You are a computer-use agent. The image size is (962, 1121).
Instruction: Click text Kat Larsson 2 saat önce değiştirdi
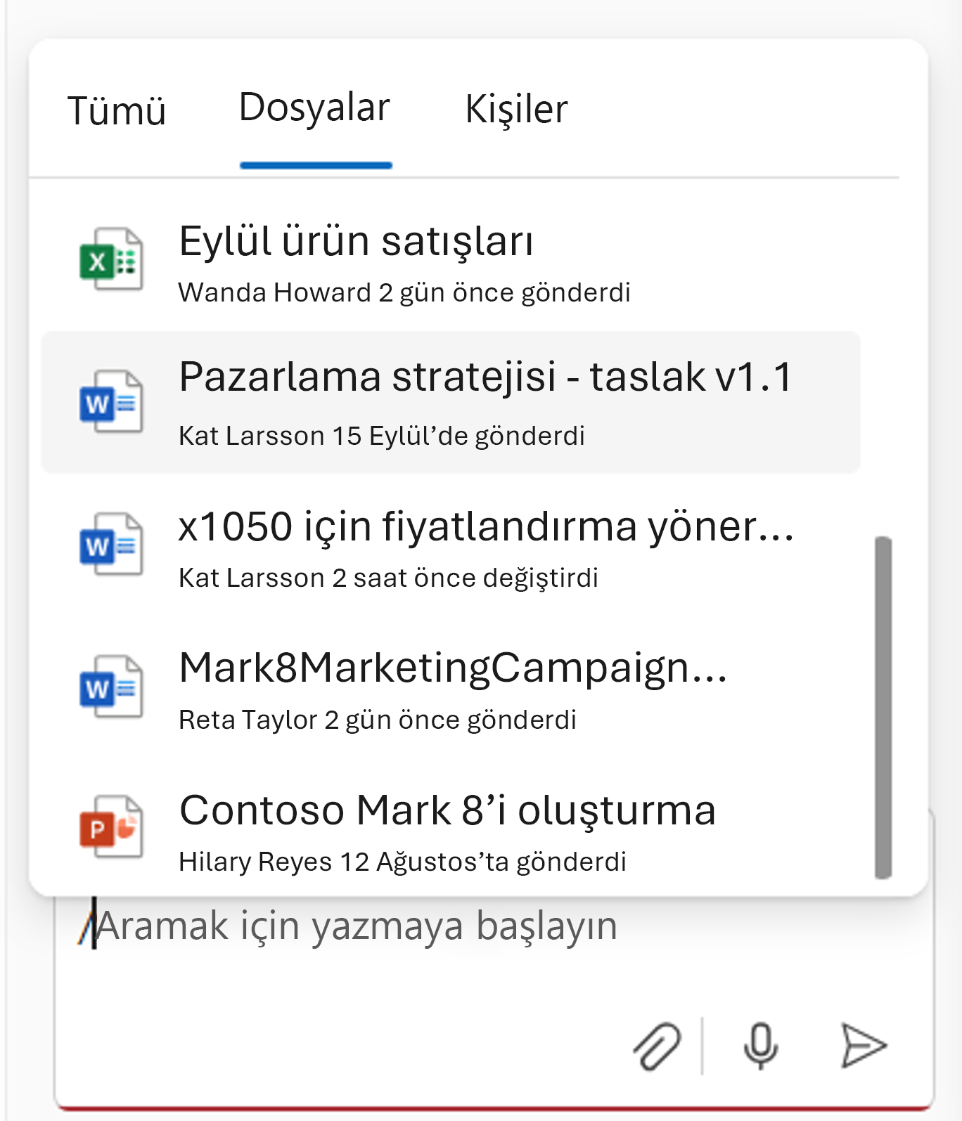(x=388, y=578)
